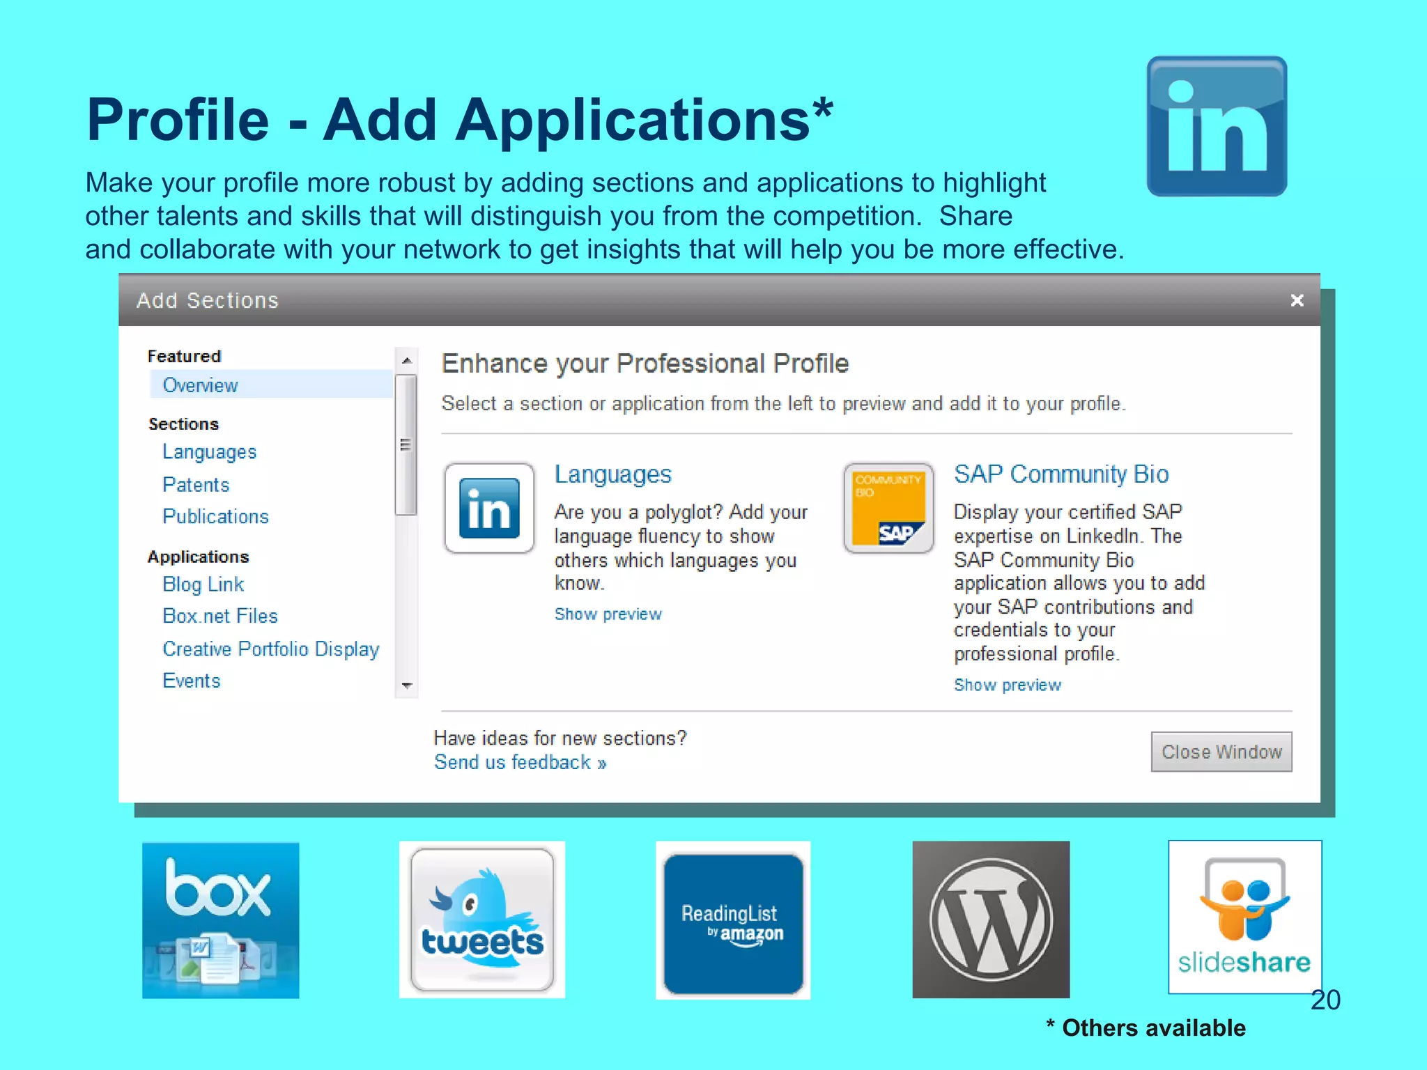Screen dimensions: 1427x1070
Task: Click the SlideShare logo icon
Action: point(1244,917)
